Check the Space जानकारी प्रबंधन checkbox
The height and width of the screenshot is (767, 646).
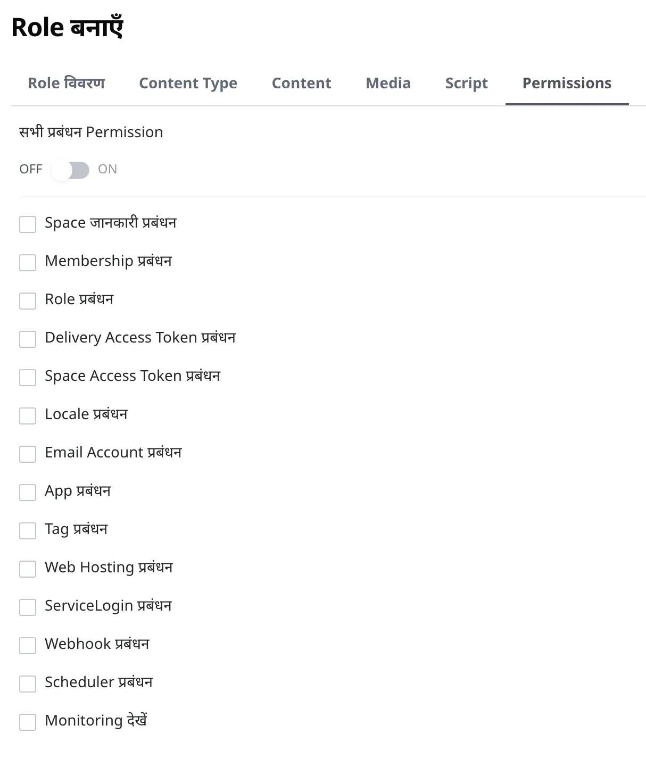click(x=28, y=224)
